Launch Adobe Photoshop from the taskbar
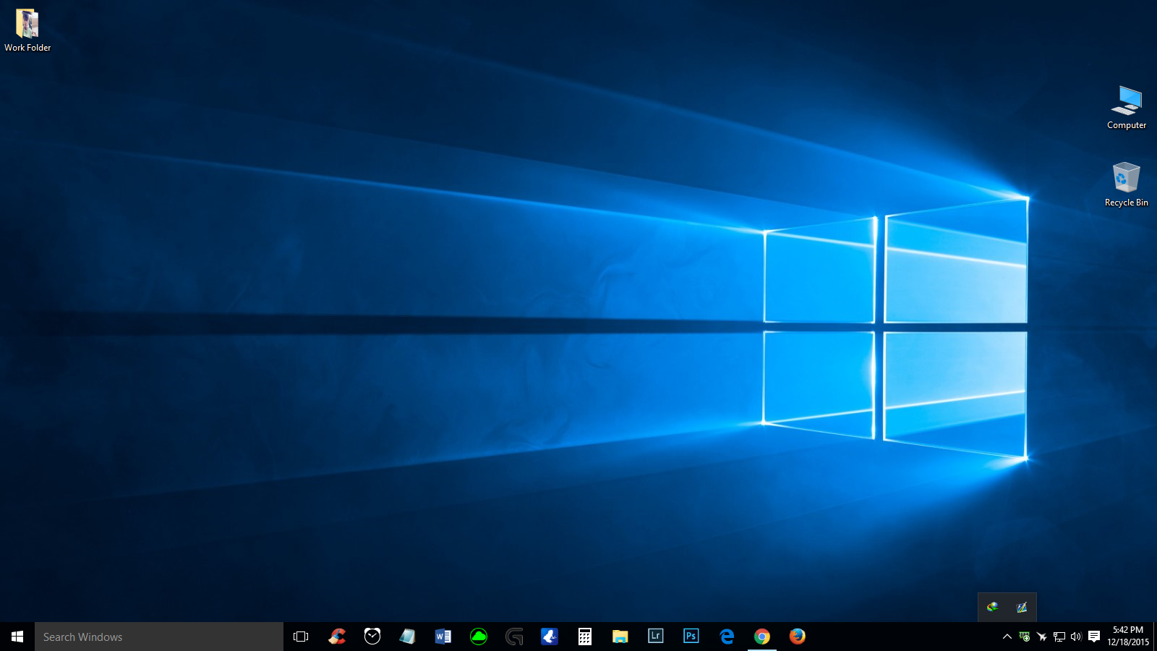The image size is (1157, 651). pos(691,637)
